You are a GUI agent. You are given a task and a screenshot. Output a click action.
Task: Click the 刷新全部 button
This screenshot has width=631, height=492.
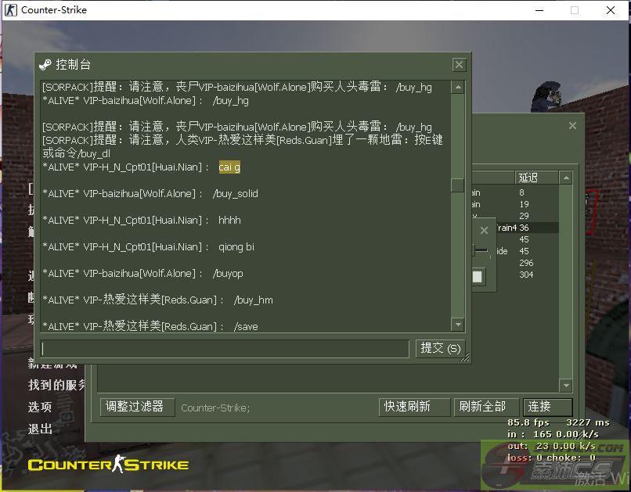coord(486,407)
